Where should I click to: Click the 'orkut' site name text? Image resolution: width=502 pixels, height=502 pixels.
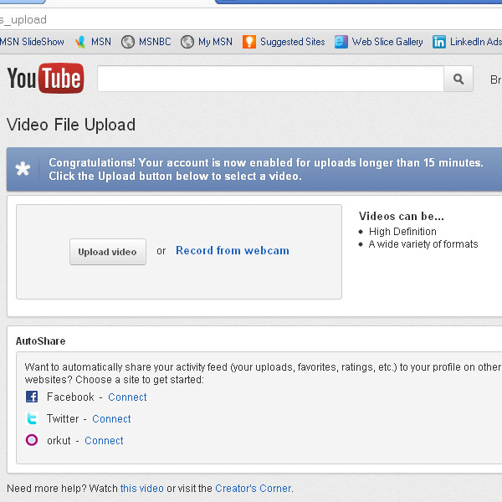[59, 441]
